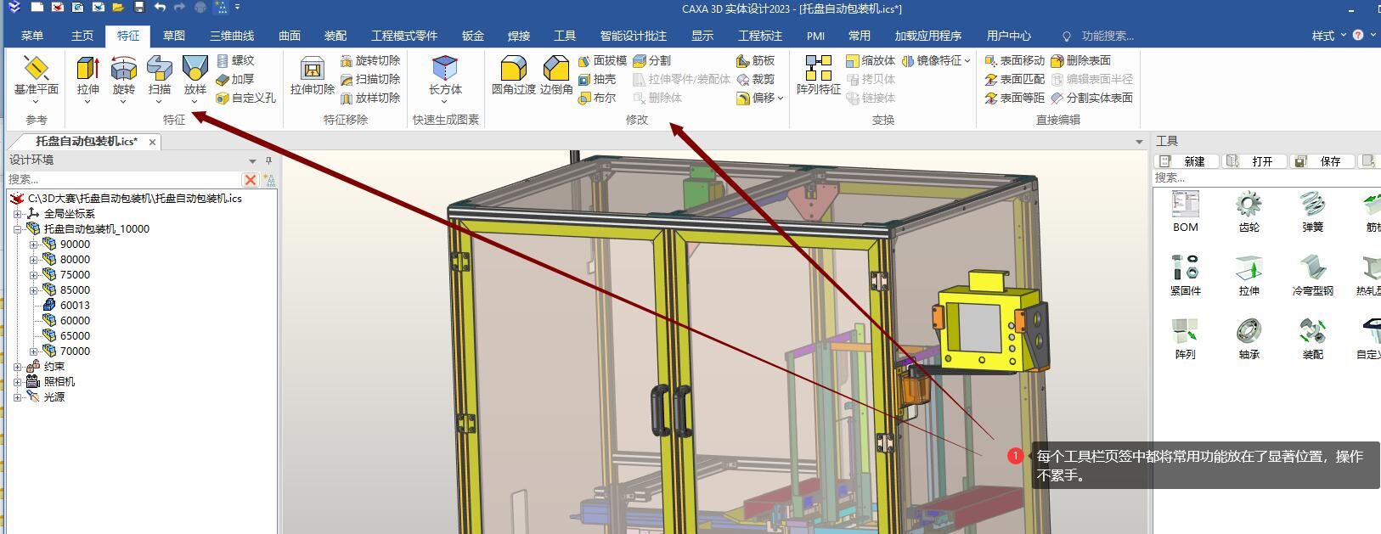Image resolution: width=1381 pixels, height=534 pixels.
Task: Switch to the 草图 ribbon tab
Action: point(174,36)
